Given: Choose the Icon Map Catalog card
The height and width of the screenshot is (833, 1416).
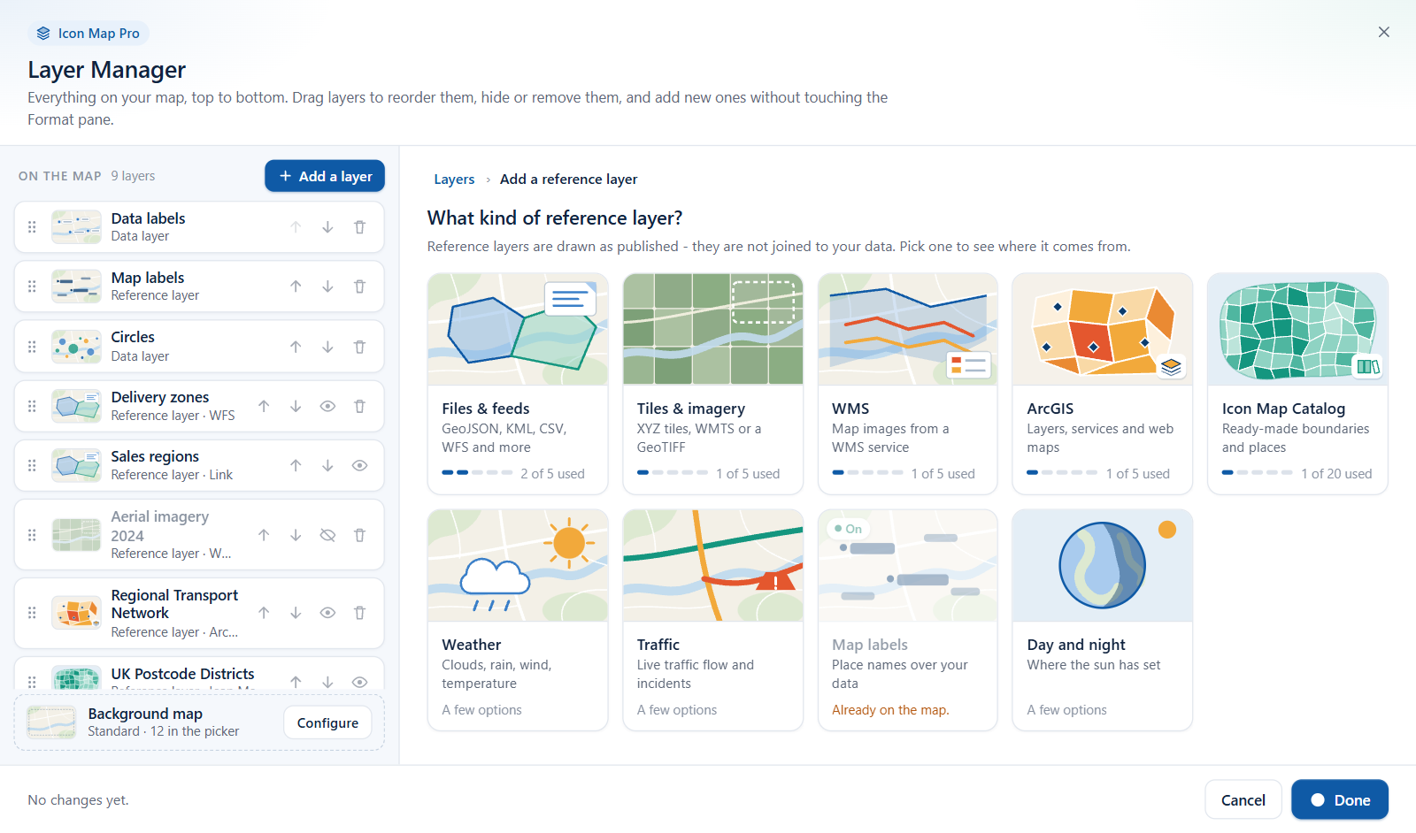Looking at the screenshot, I should click(1297, 383).
